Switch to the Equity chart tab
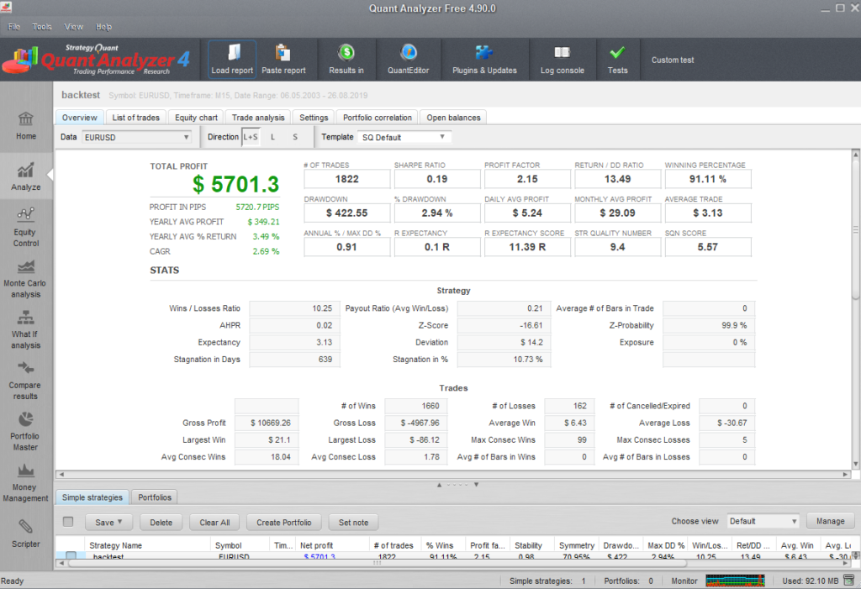 click(196, 118)
